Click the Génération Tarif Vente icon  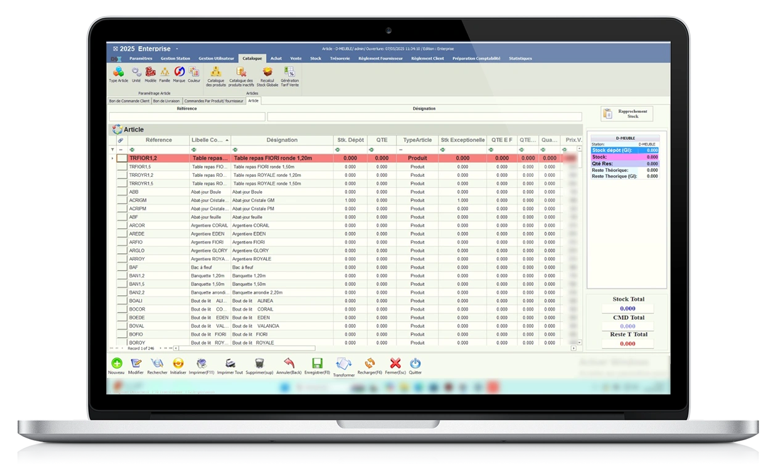click(x=290, y=73)
